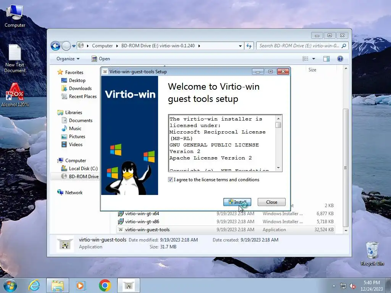Show hidden system tray icons
This screenshot has width=391, height=293.
tap(334, 286)
